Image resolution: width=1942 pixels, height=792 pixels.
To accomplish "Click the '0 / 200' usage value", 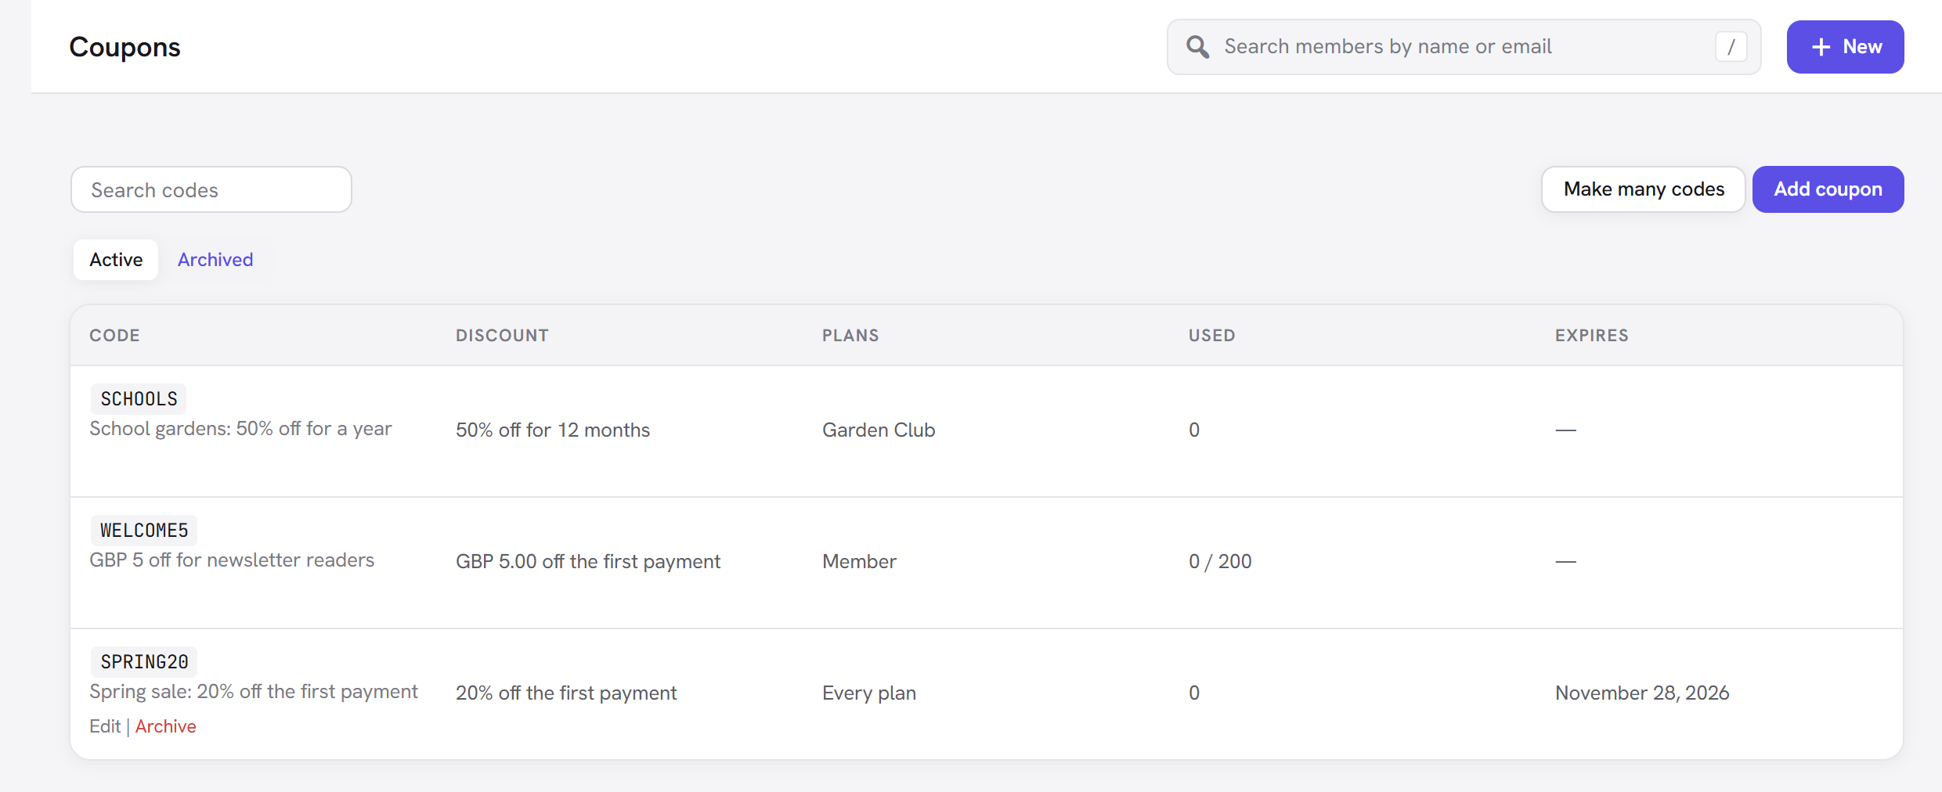I will [1220, 561].
